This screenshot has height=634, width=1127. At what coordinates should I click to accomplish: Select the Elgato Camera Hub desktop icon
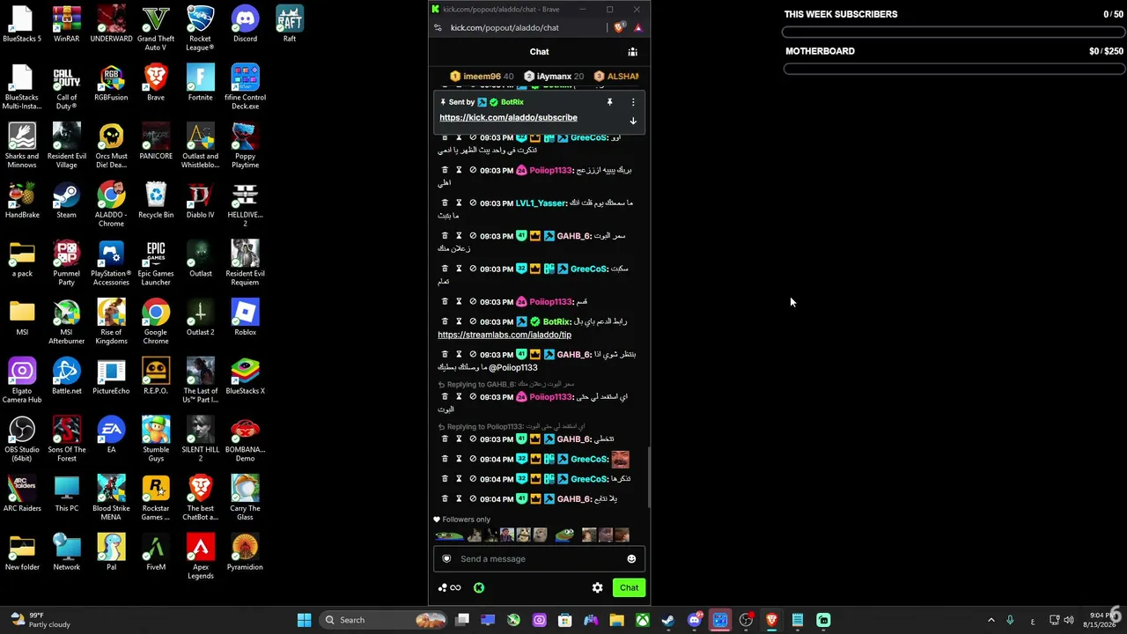22,380
